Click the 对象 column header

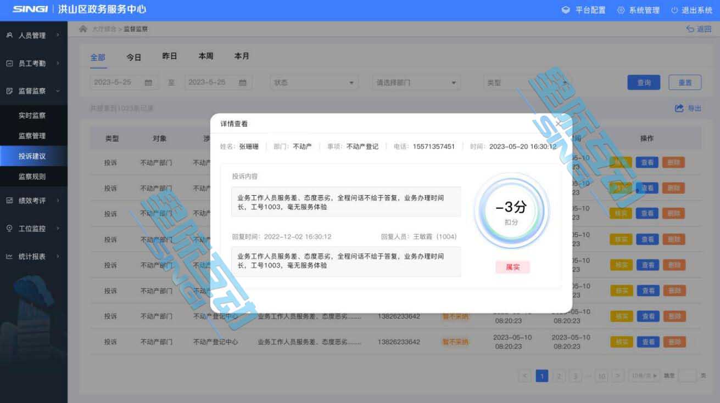[x=160, y=139]
